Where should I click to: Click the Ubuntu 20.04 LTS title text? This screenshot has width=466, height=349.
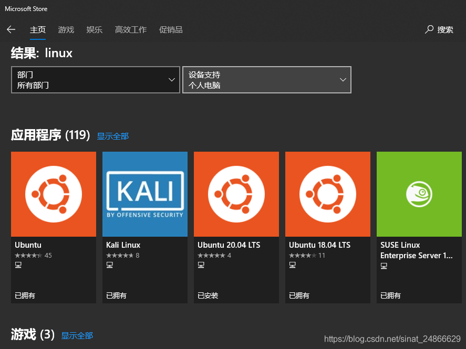(229, 245)
